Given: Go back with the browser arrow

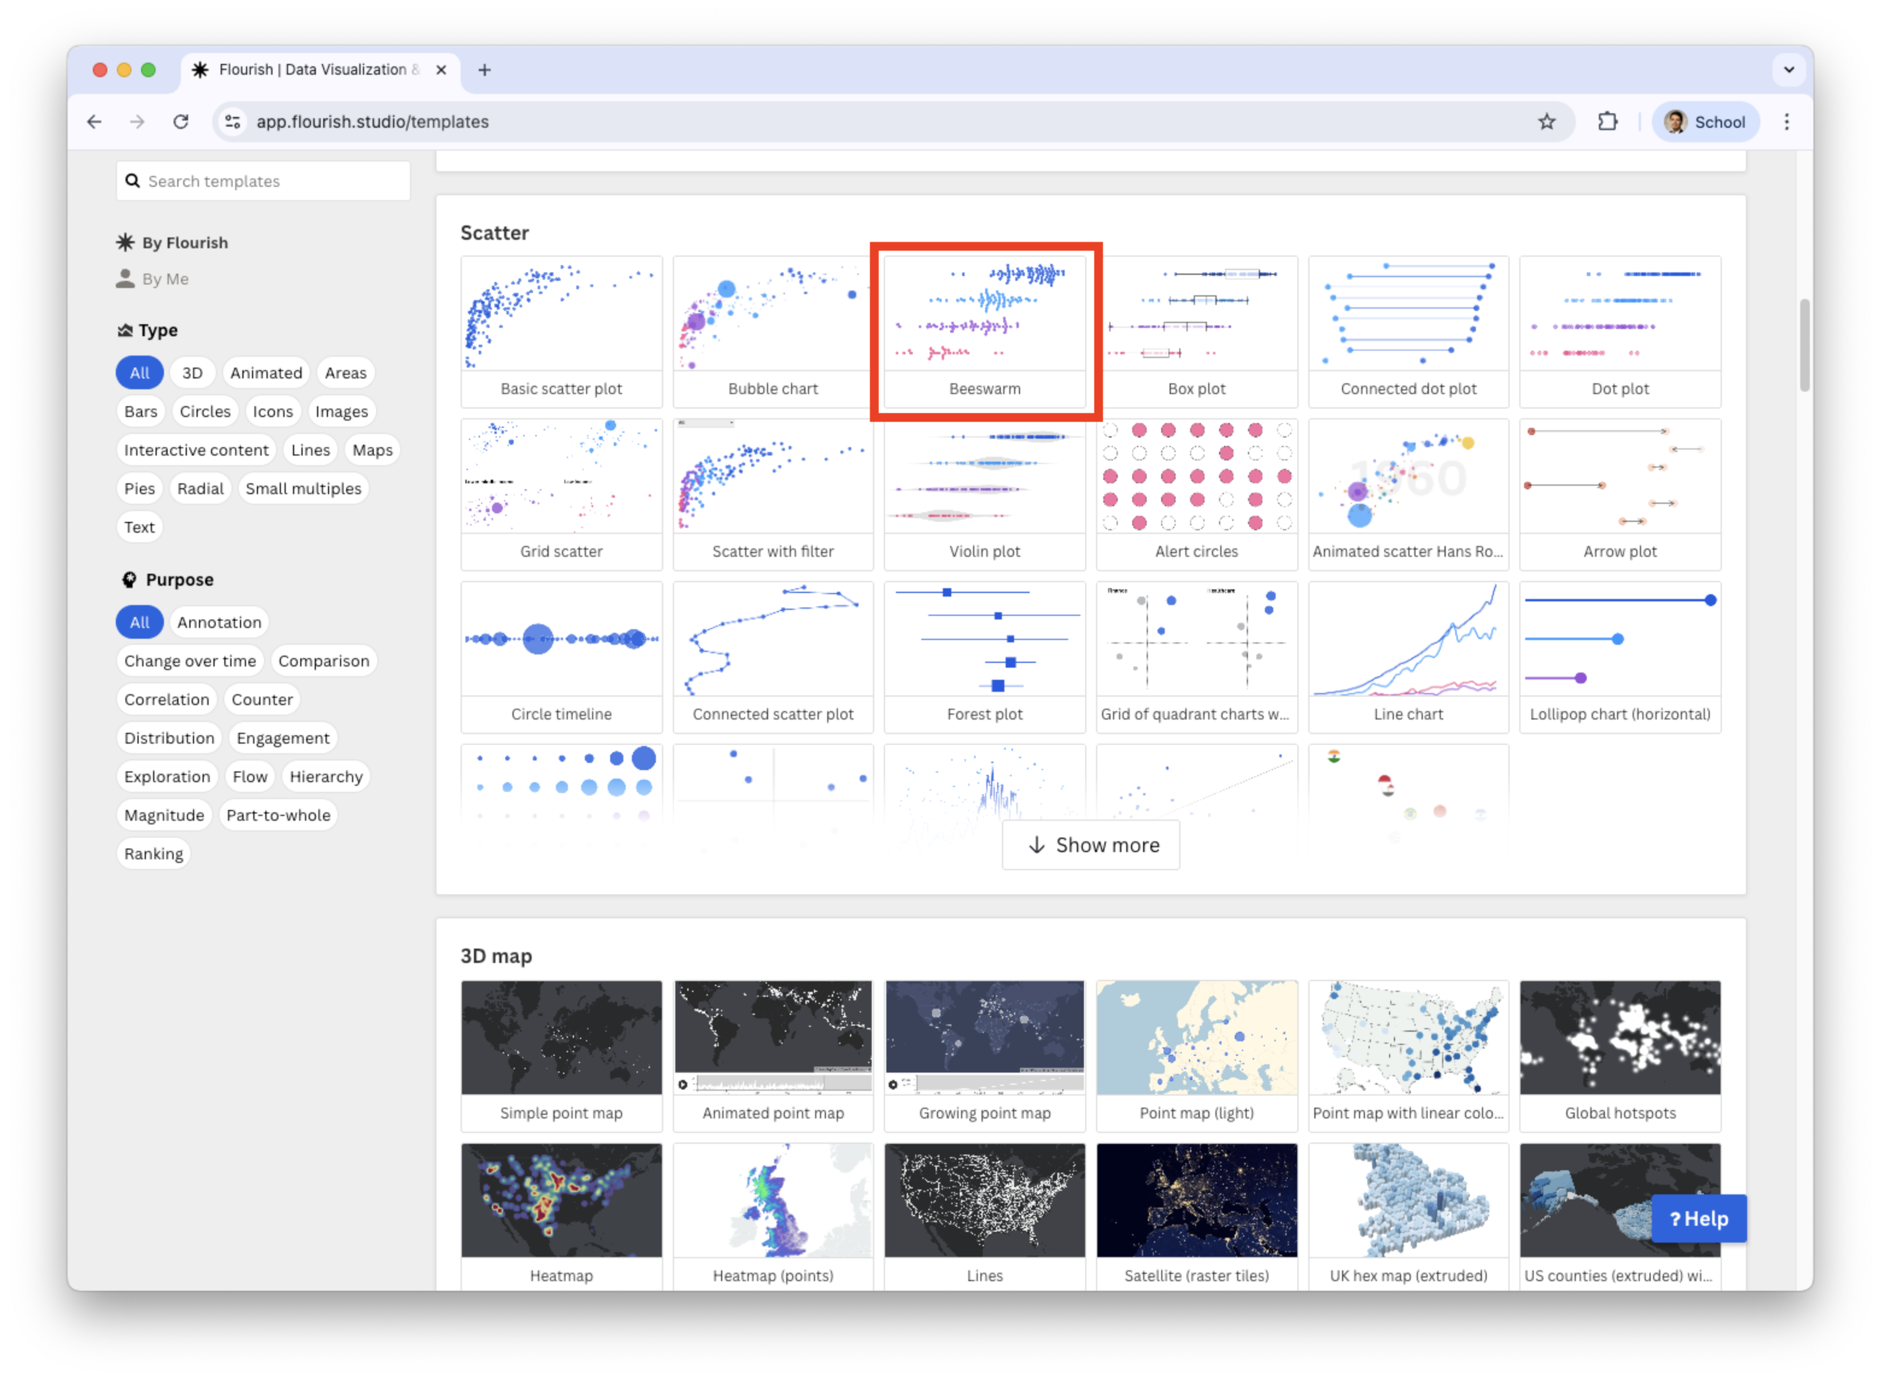Looking at the screenshot, I should tap(95, 122).
